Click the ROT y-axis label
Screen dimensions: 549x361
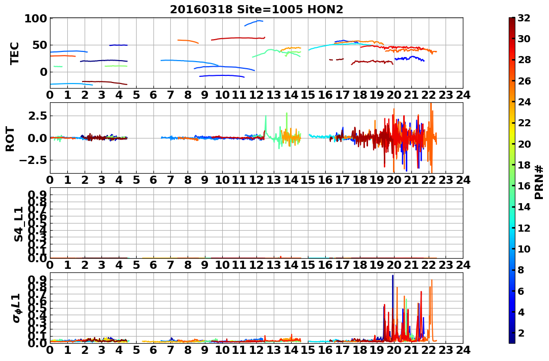tap(10, 138)
